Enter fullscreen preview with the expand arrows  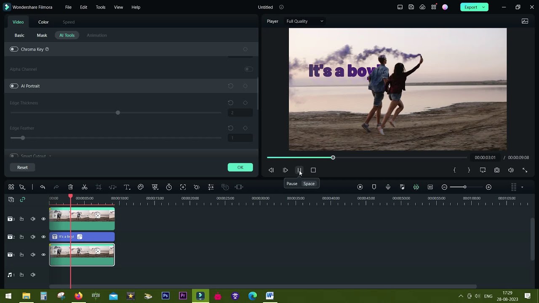click(x=525, y=170)
